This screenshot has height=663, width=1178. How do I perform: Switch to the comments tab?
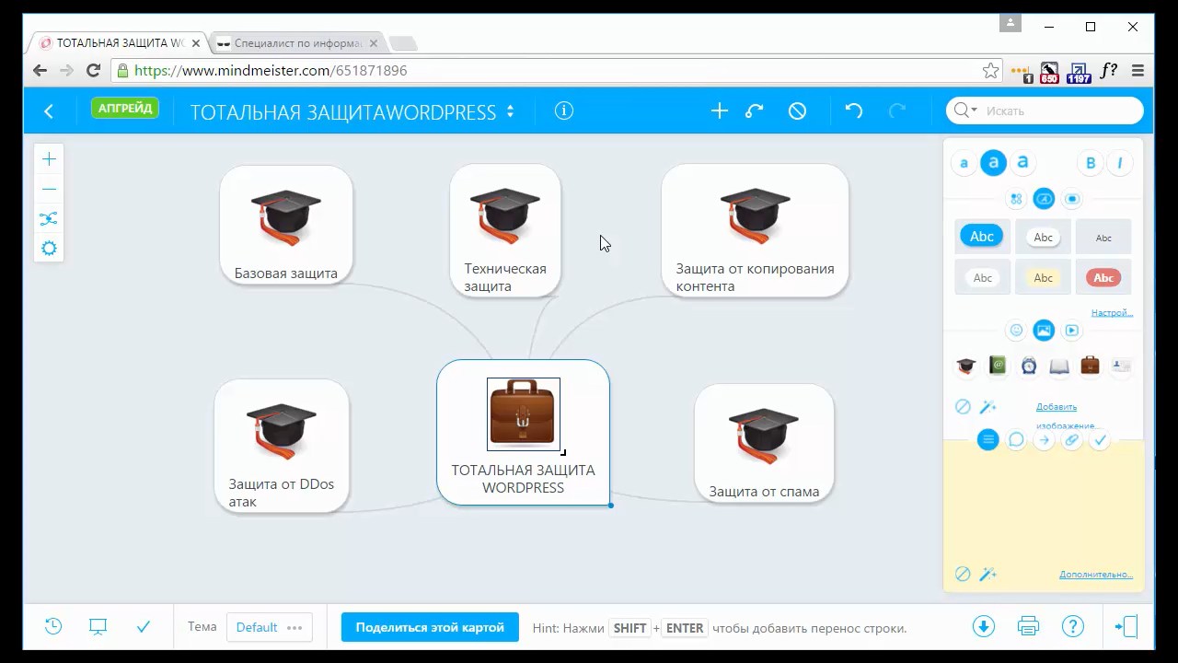[1016, 440]
